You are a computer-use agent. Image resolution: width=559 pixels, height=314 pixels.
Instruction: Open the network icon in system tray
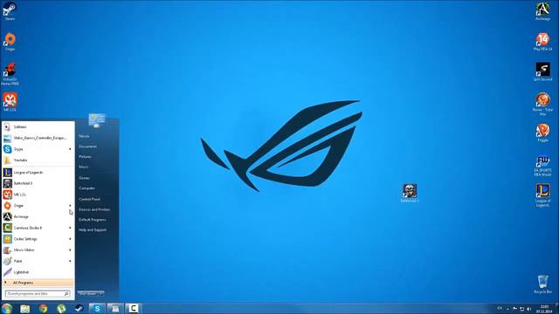pos(522,309)
